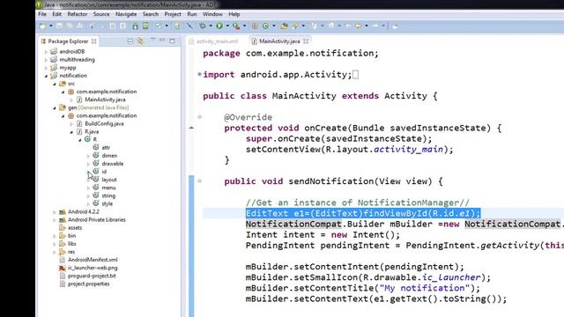The width and height of the screenshot is (564, 317).
Task: Select ic_launcher-web.png in Package Explorer
Action: point(93,268)
